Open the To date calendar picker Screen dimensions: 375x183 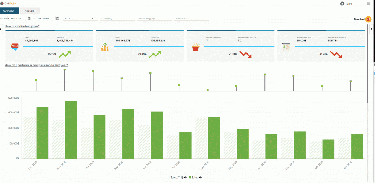coord(57,18)
